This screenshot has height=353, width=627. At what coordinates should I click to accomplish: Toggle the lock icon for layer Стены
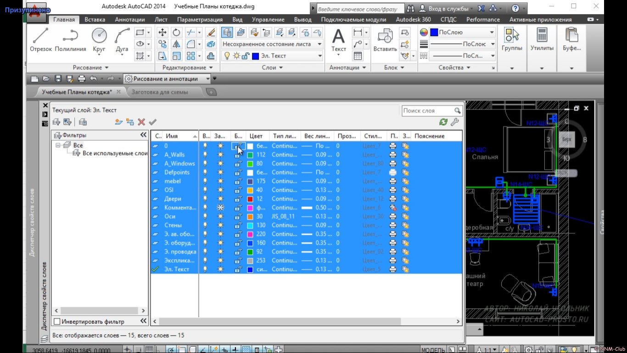tap(238, 225)
